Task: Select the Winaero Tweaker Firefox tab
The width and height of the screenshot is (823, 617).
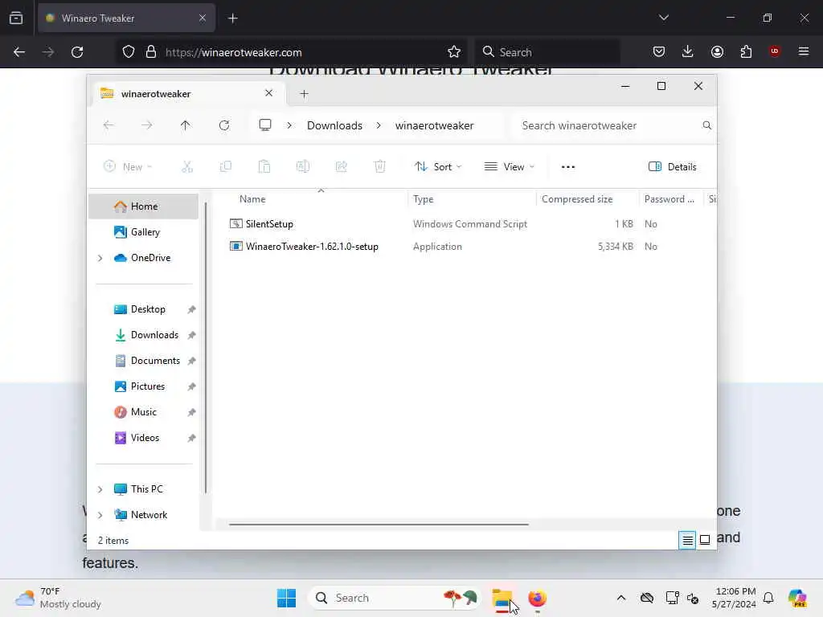Action: pos(126,18)
